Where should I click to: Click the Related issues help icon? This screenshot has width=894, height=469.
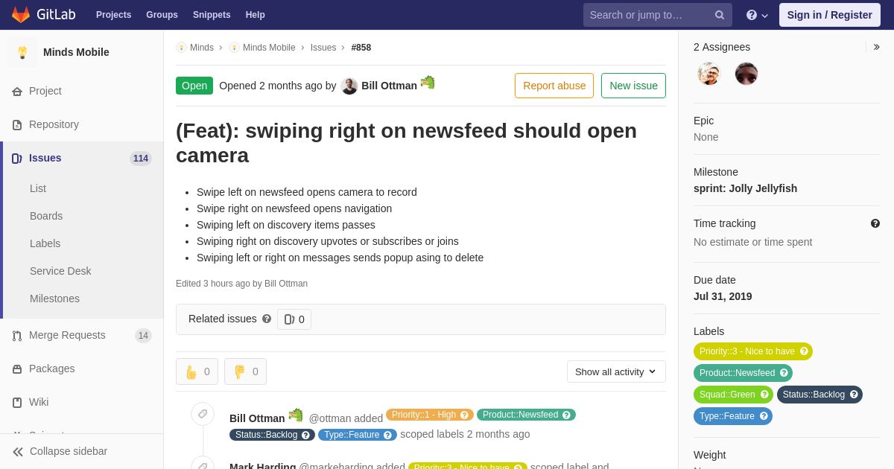(267, 319)
